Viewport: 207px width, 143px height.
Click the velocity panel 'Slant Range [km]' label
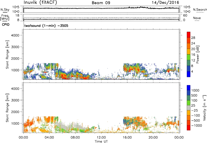[x=7, y=108]
